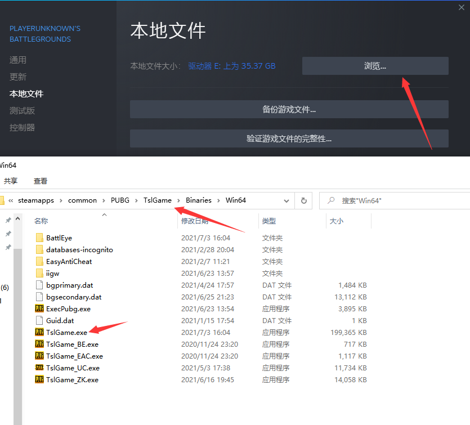
Task: Click the 2021/6/16 19:45 date cell
Action: click(x=208, y=380)
